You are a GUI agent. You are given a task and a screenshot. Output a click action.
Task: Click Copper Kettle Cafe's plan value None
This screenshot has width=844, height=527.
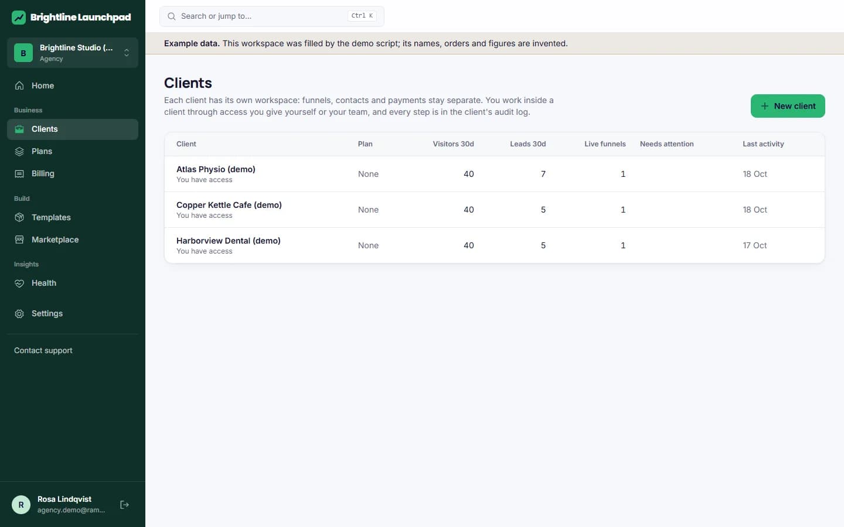point(368,210)
